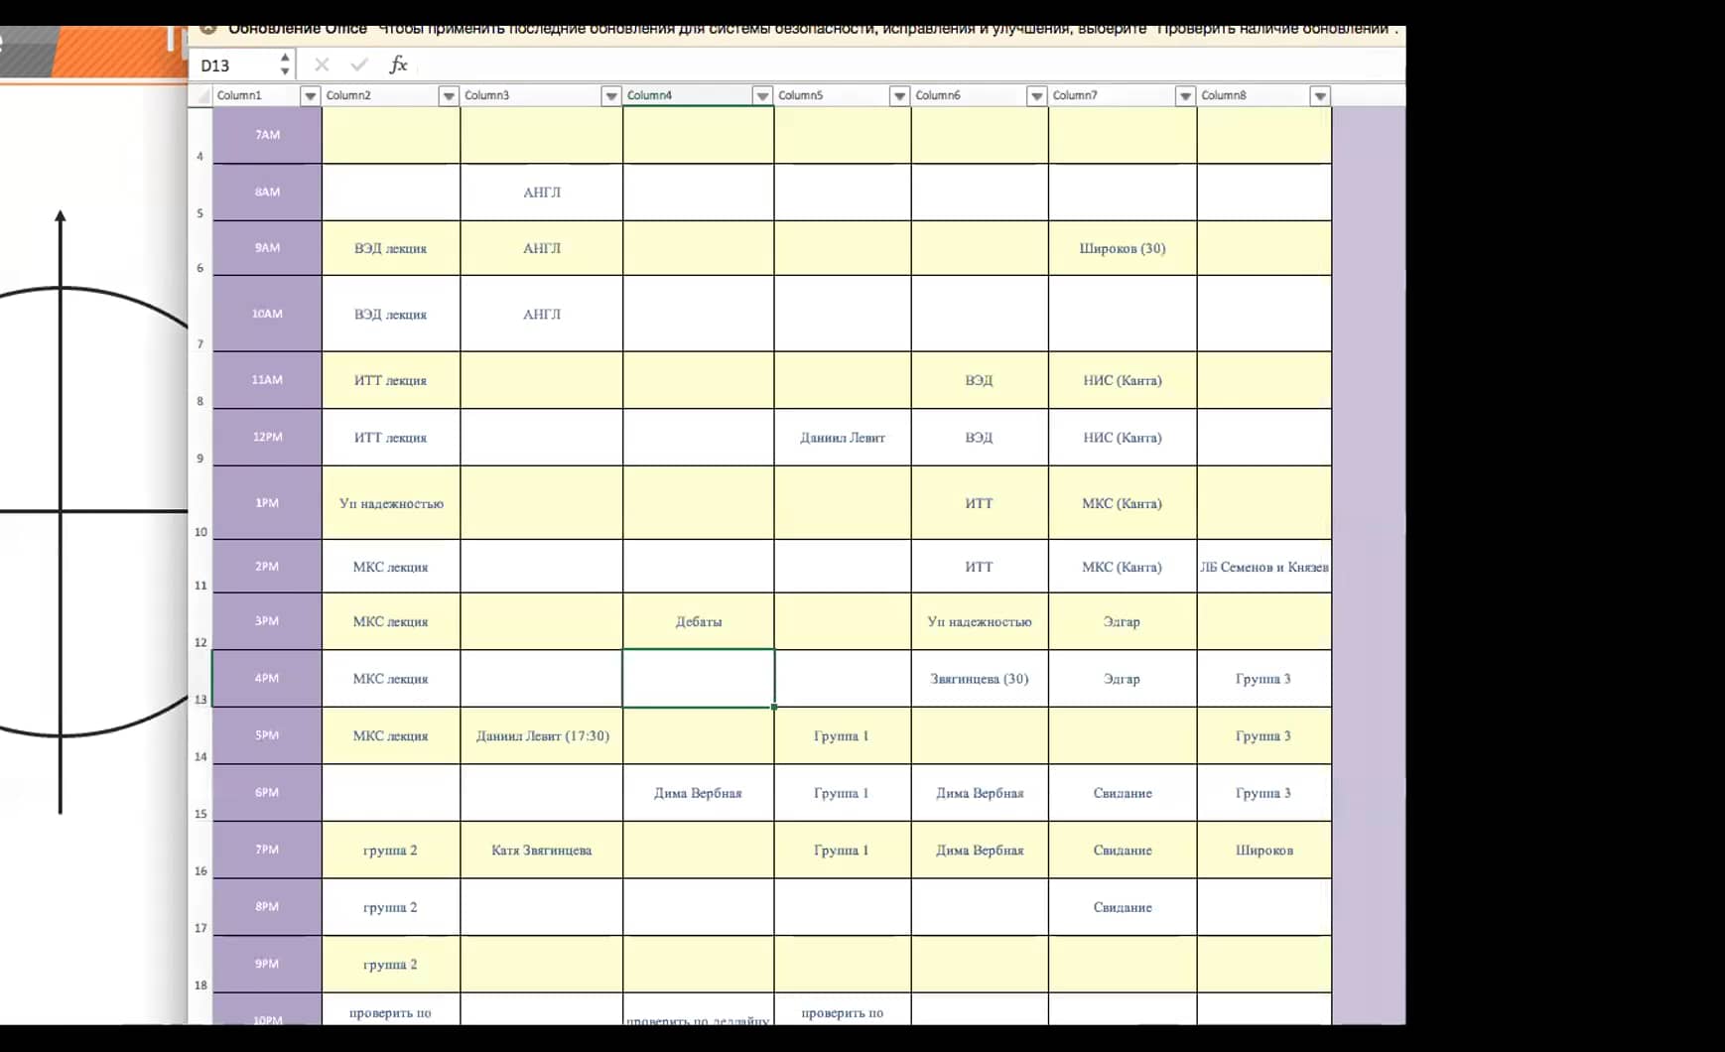Click the Insert Function (fx) icon

(398, 65)
